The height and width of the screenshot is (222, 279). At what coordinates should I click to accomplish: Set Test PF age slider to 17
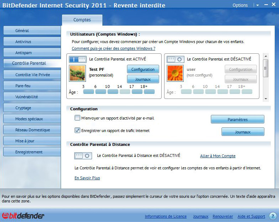137,91
